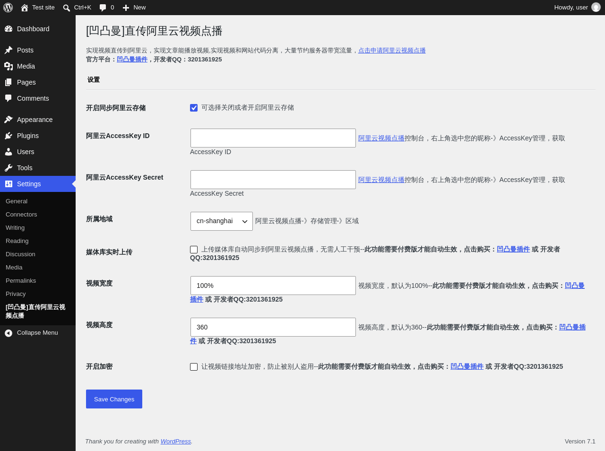The image size is (605, 451).
Task: Open the Dashboard gauge icon
Action: [x=9, y=29]
